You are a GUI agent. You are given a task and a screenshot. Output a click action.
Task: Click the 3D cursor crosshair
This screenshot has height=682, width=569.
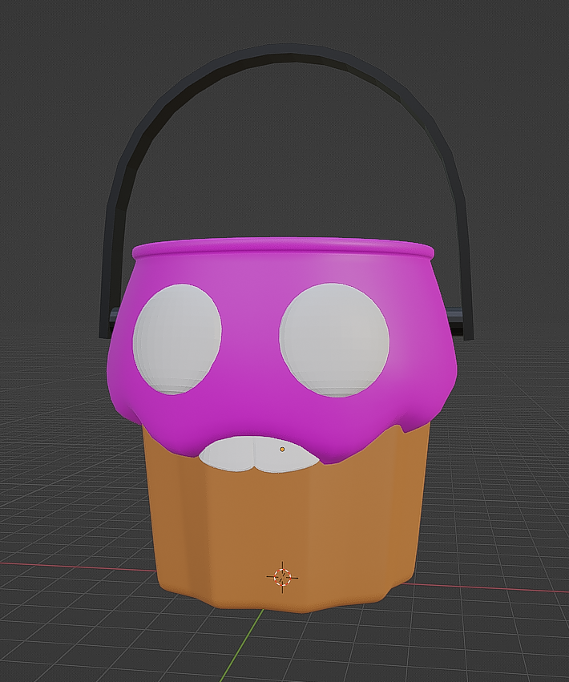282,577
